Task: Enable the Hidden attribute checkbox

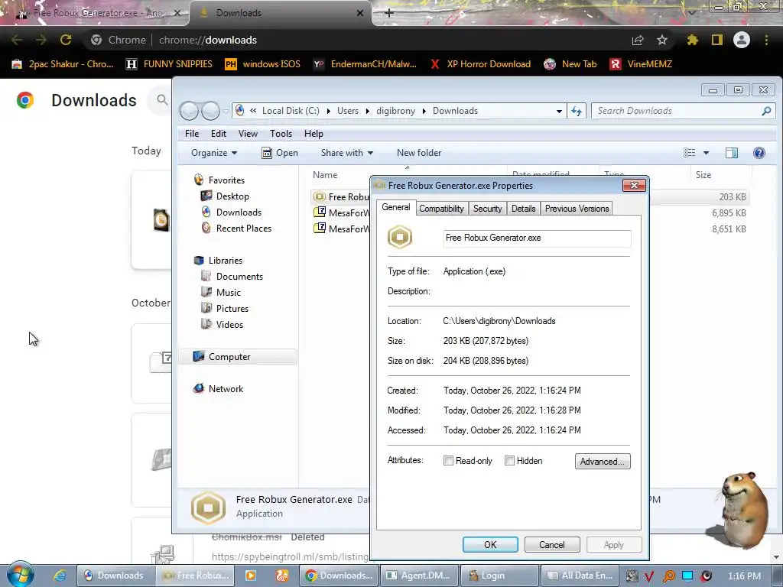Action: pos(509,461)
